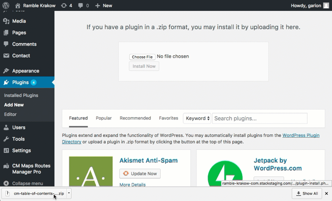The image size is (332, 201).
Task: Click the Collapse menu arrow icon
Action: [x=6, y=183]
